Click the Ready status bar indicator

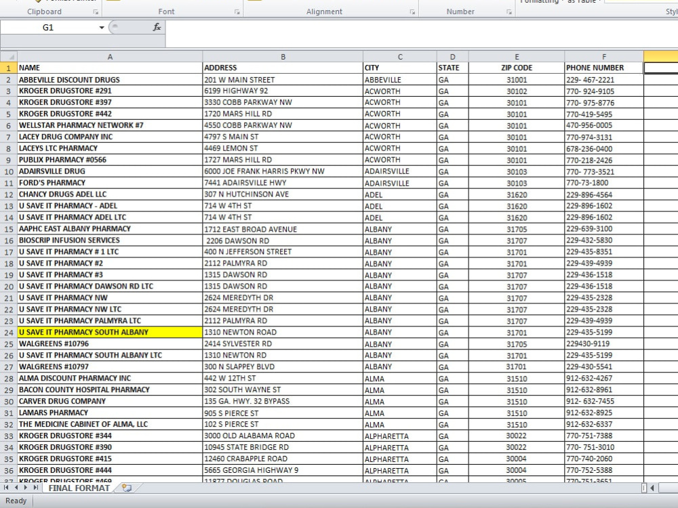pos(16,501)
